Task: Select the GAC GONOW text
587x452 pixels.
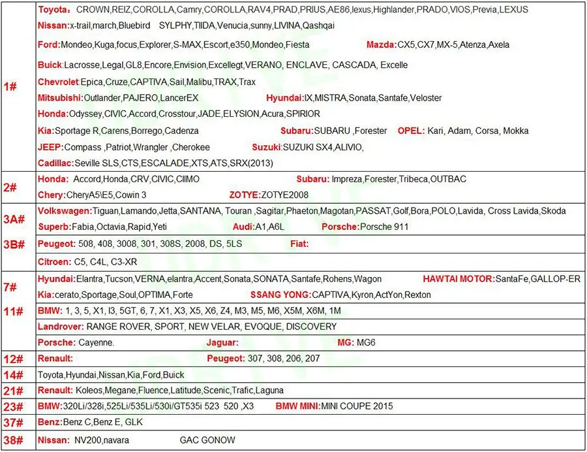Action: [207, 440]
